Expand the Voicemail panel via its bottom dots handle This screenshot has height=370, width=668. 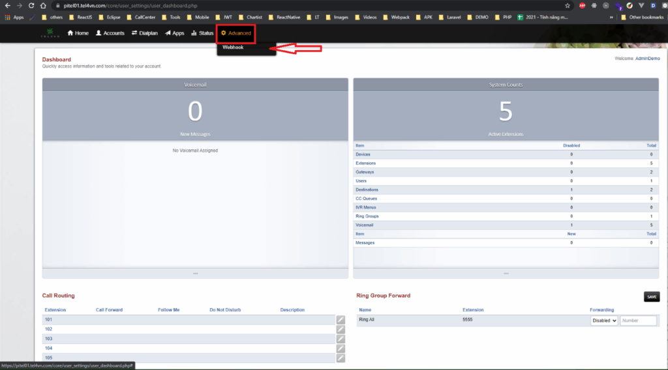[x=195, y=274]
